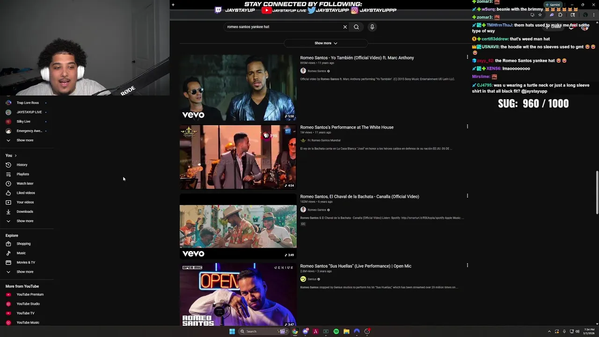Open File Explorer from the taskbar

pyautogui.click(x=346, y=331)
